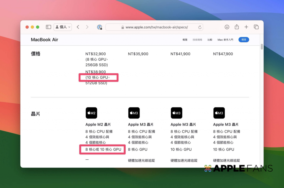Maximize Safari with green button
Screen dimensions: 284x188
click(x=38, y=27)
